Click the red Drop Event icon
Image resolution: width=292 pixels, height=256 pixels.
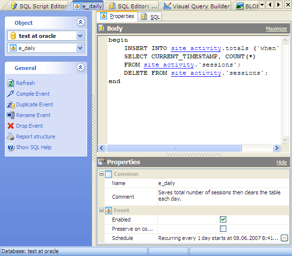(11, 126)
